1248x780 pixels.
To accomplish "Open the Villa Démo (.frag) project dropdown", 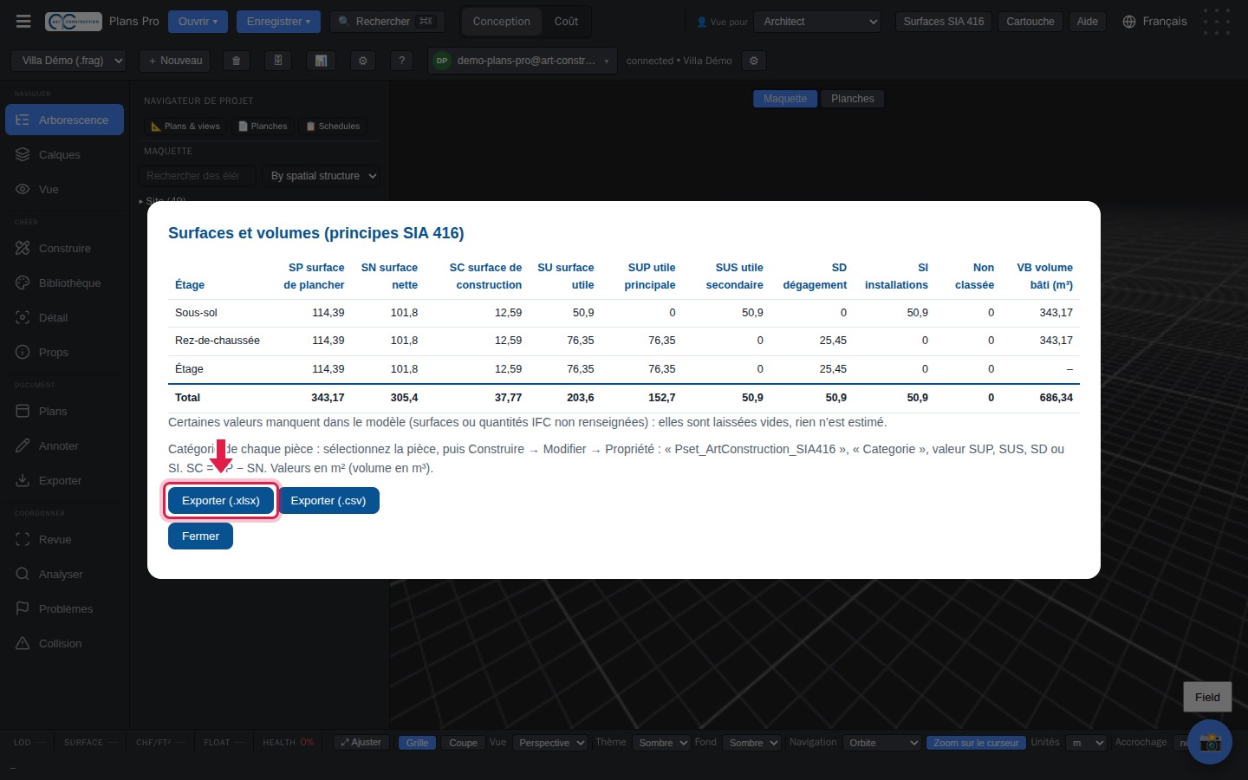I will click(68, 61).
